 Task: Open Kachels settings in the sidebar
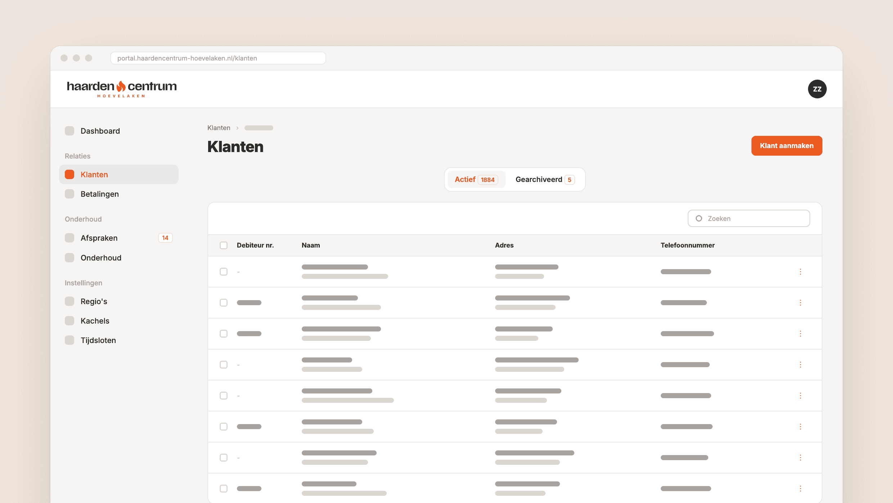119,321
